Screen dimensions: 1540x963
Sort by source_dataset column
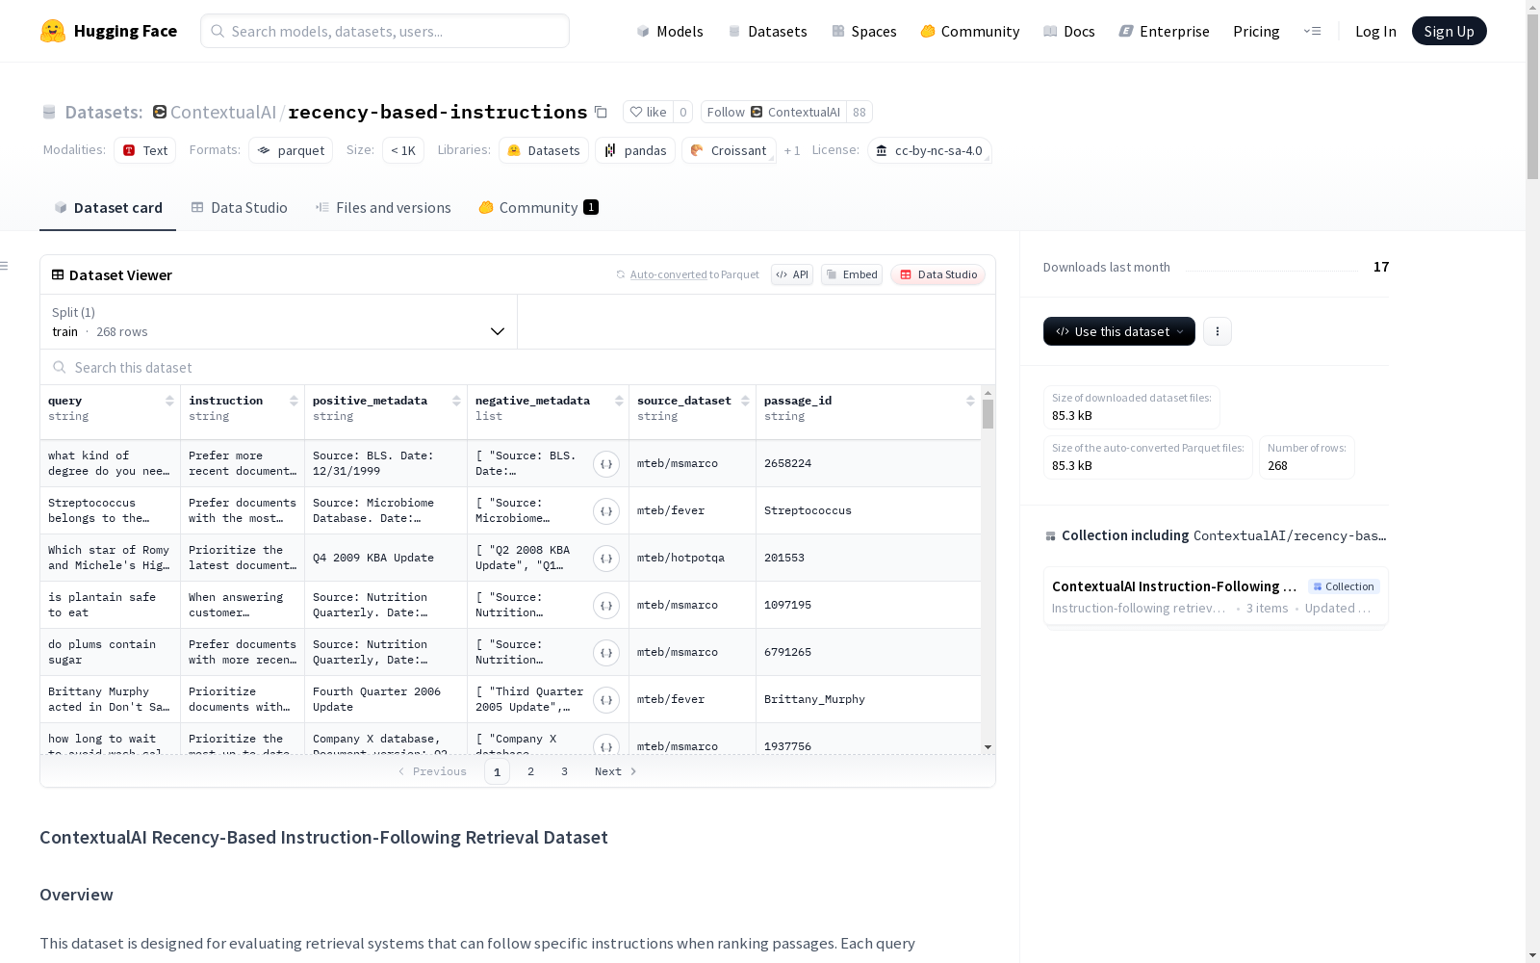tap(745, 401)
